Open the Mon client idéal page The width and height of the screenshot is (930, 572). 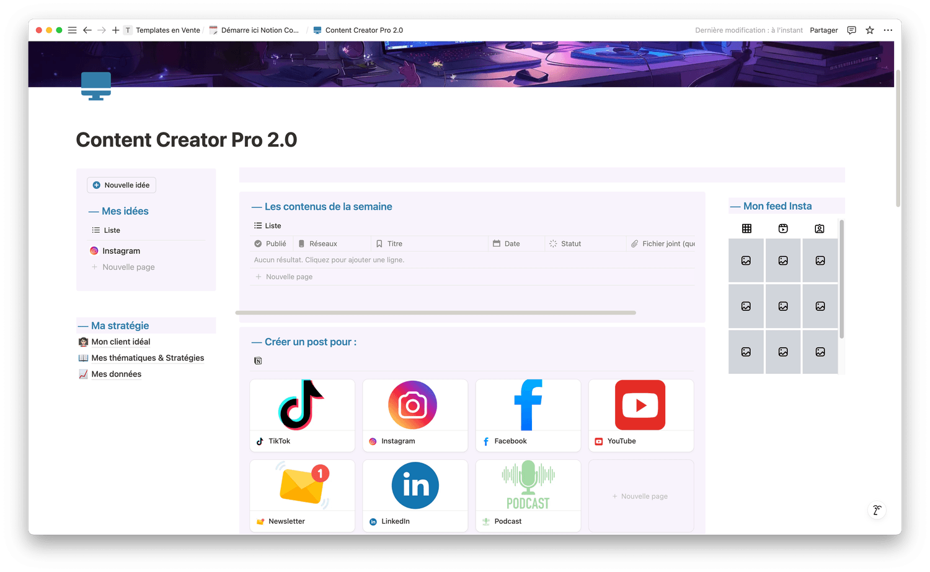tap(115, 342)
